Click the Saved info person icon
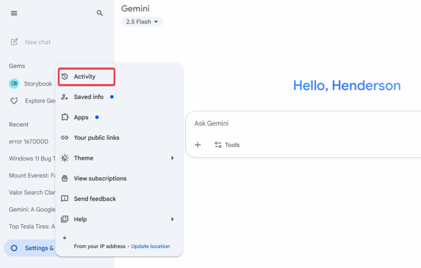The image size is (421, 268). coord(64,97)
